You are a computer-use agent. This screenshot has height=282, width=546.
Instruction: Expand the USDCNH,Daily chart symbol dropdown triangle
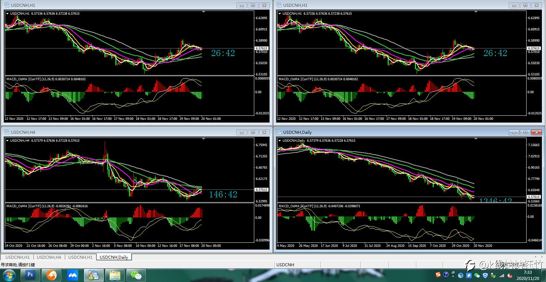tap(280, 140)
